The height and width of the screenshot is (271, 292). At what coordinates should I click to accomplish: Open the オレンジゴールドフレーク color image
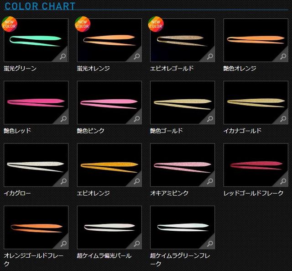tap(36, 227)
